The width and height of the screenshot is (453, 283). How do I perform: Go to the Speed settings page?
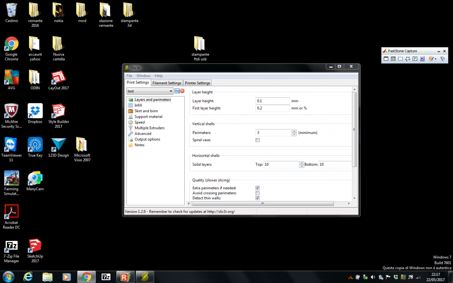(140, 122)
